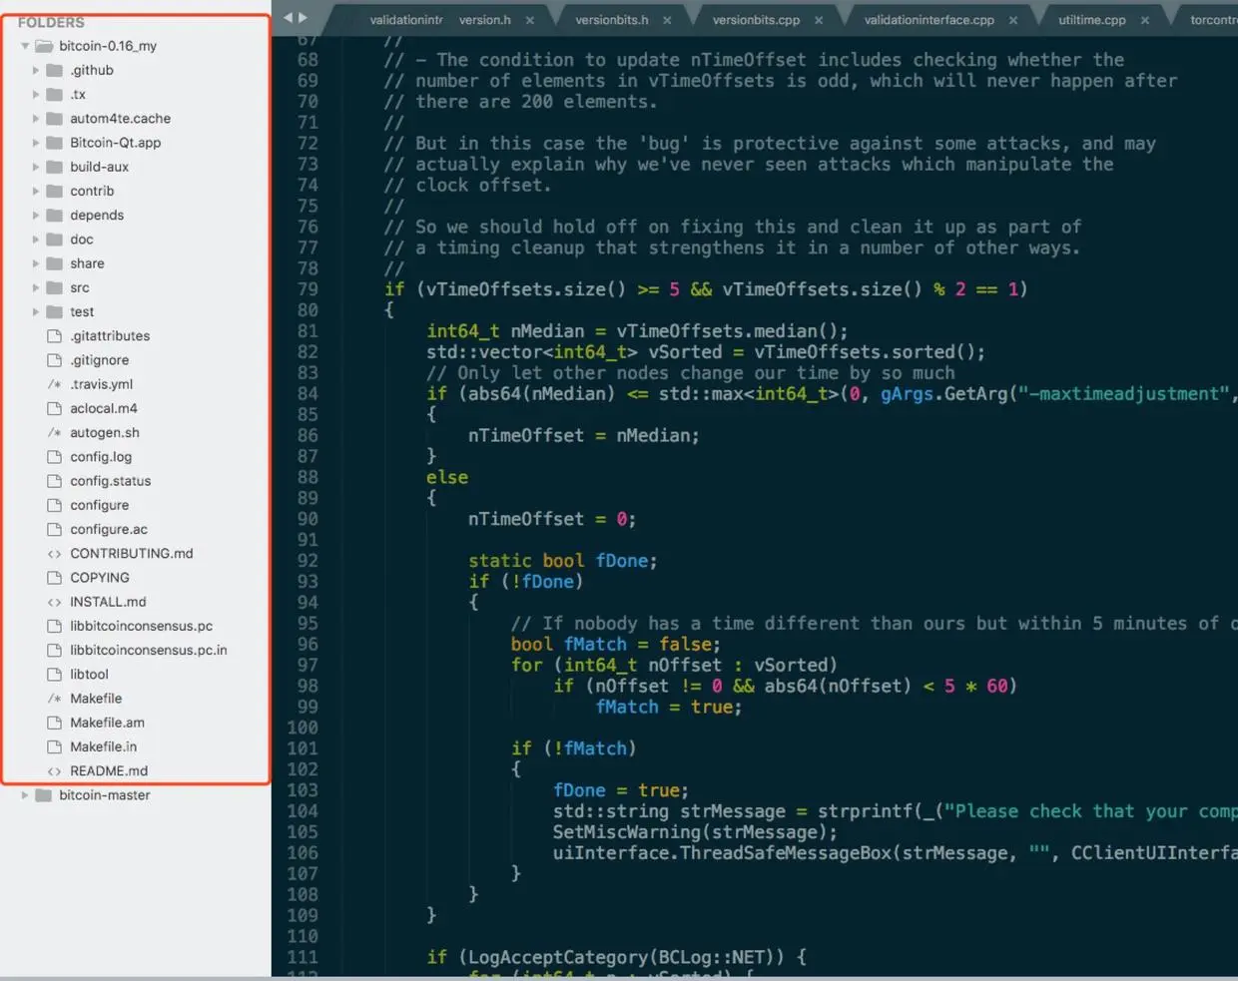Screen dimensions: 1238x981
Task: Click 'static bool fDone;' in code
Action: (x=563, y=561)
